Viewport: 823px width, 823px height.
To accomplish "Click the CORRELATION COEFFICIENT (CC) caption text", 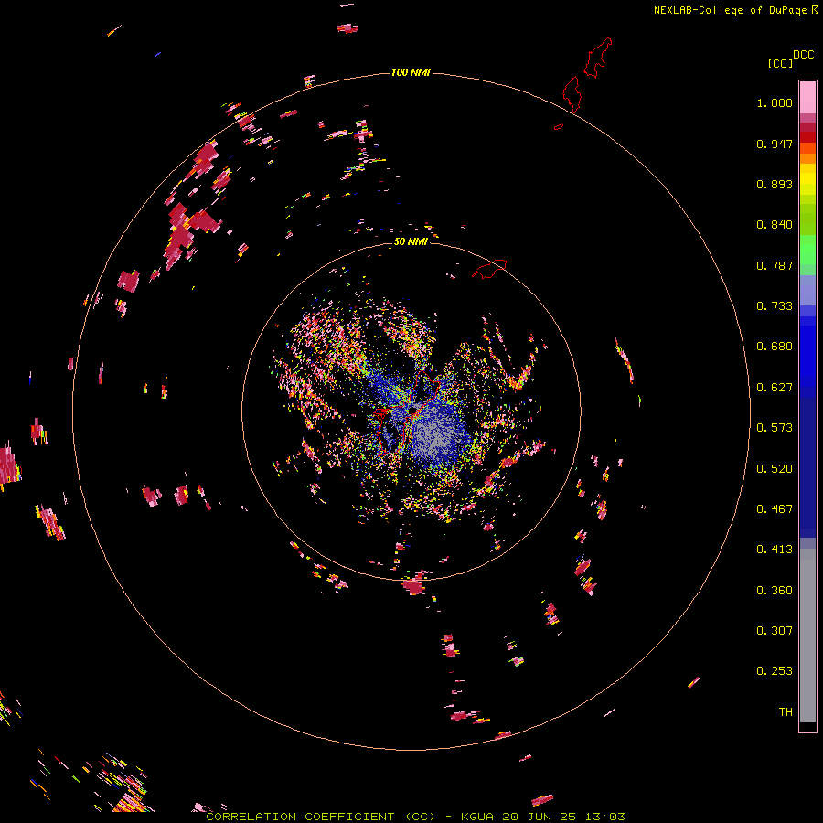I will point(320,817).
